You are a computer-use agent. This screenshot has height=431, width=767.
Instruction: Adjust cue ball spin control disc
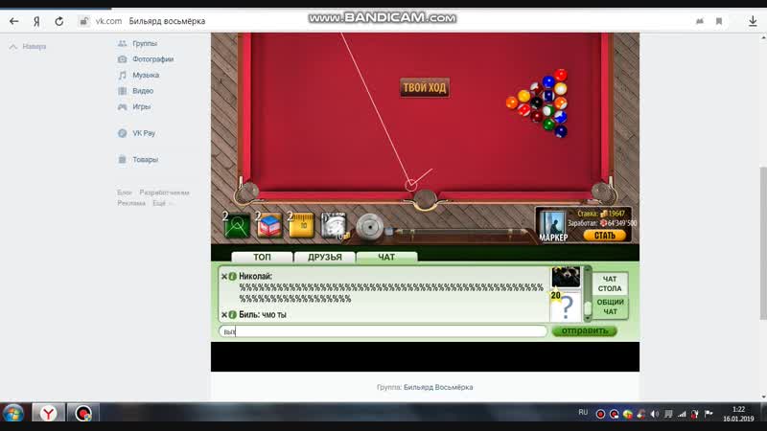(x=370, y=227)
